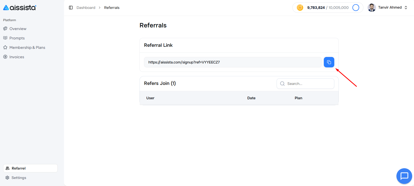Go to Prompts page

point(17,38)
